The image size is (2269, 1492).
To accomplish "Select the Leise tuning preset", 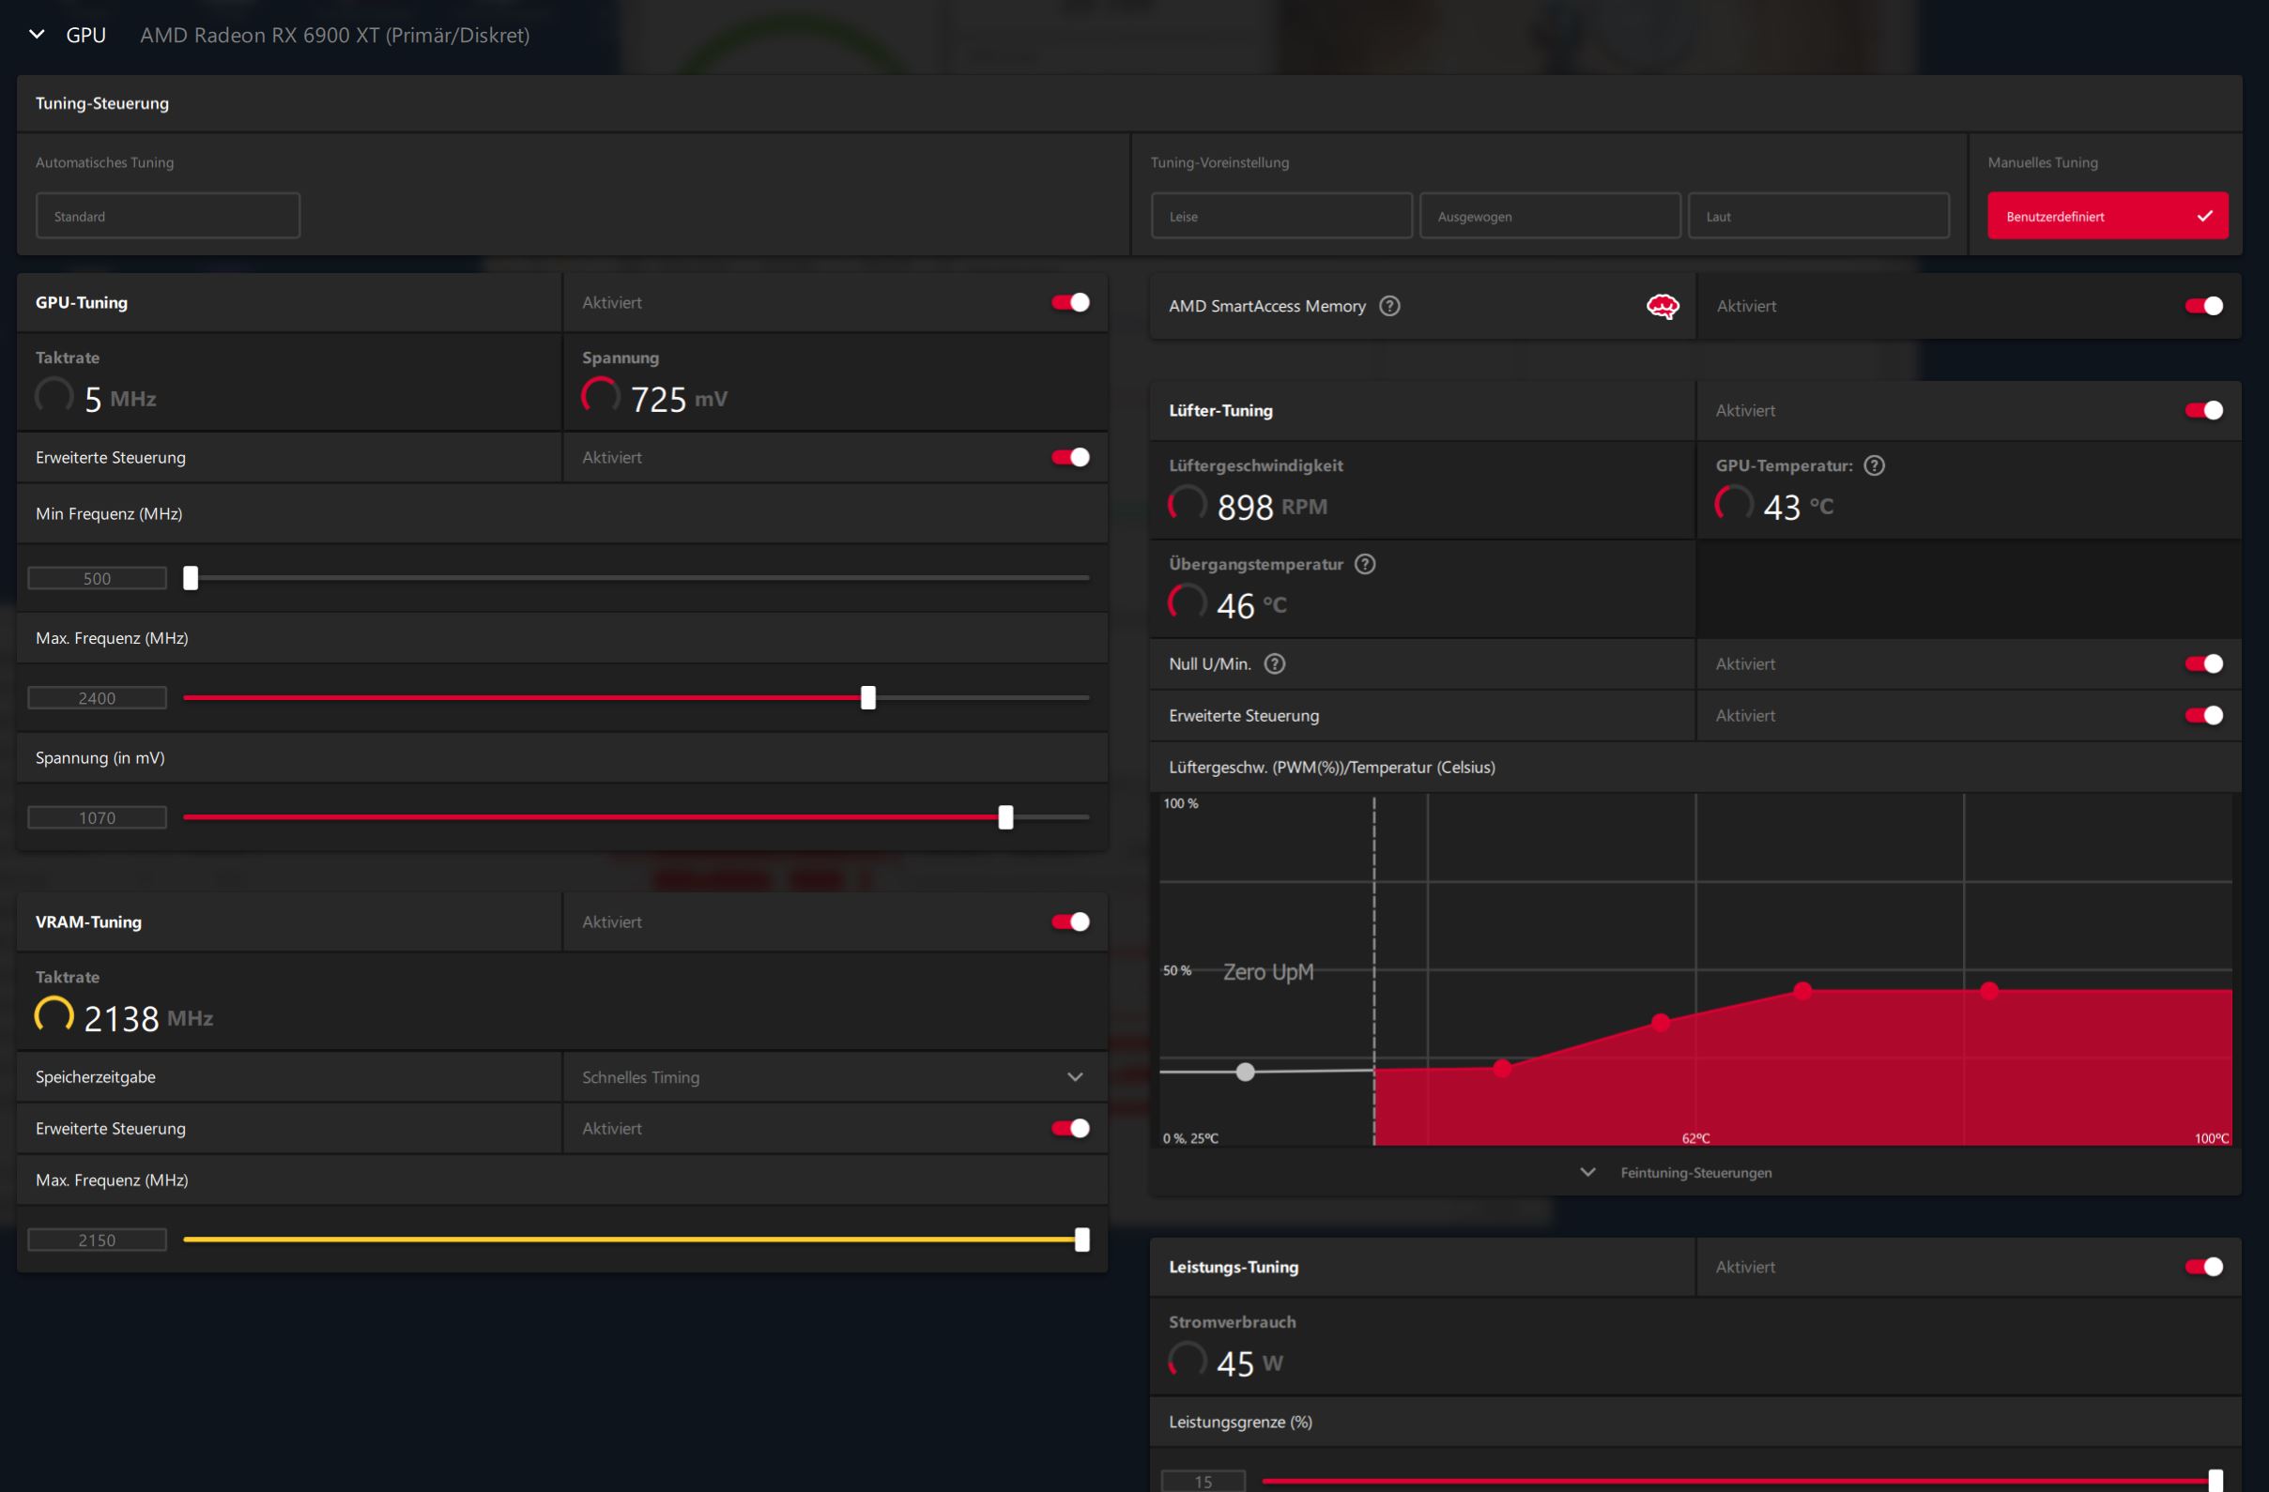I will (x=1280, y=216).
